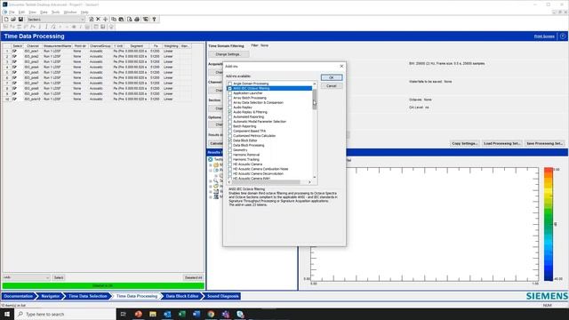Open Word from the taskbar
569x320 pixels.
[x=196, y=314]
